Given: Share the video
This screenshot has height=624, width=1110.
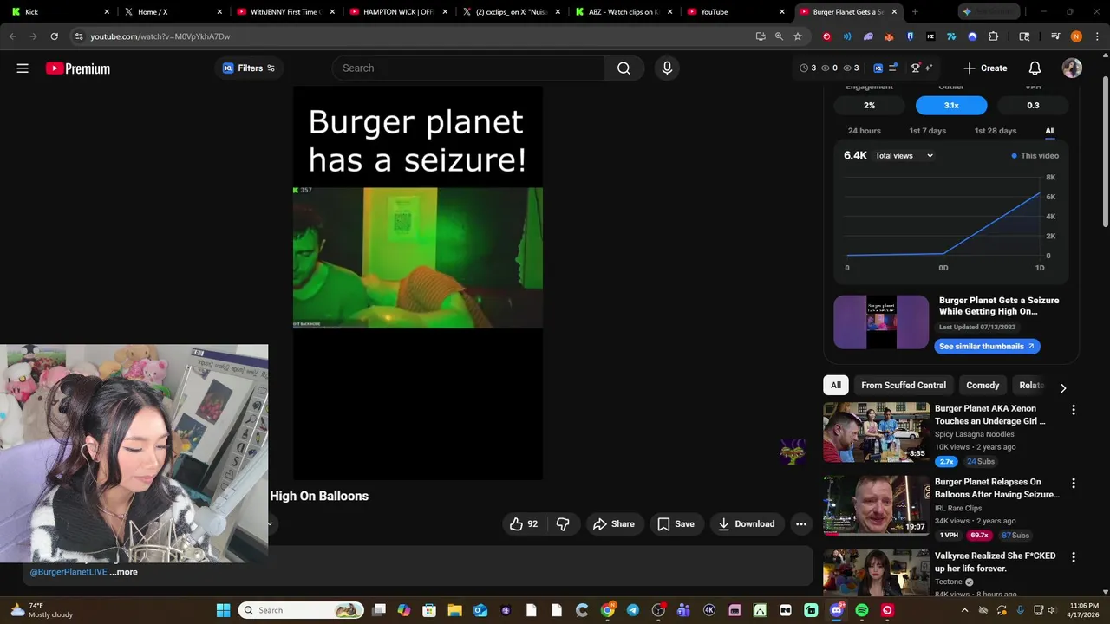Looking at the screenshot, I should (614, 523).
